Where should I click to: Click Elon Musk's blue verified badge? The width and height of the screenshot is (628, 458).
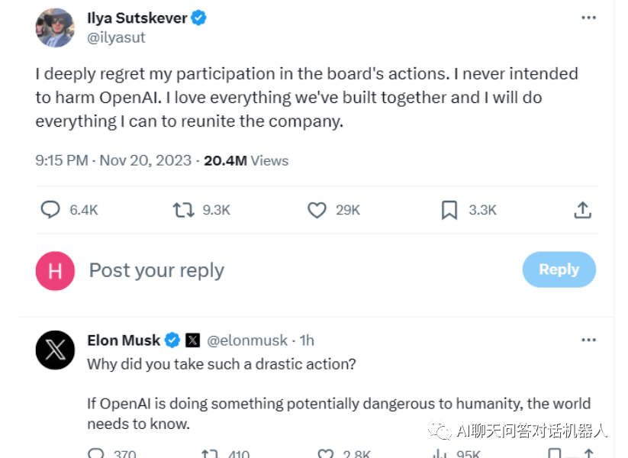pos(173,340)
